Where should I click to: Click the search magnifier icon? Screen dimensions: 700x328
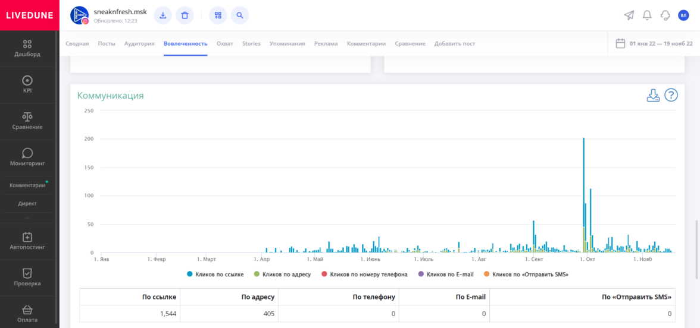point(239,15)
